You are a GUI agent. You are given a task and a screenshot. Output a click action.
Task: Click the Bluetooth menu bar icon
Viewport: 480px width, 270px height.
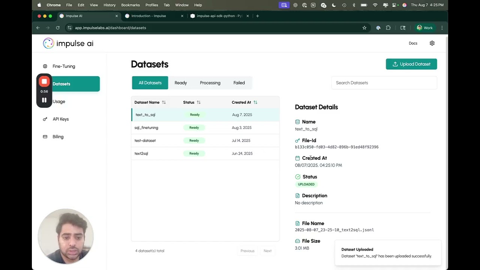[x=354, y=5]
